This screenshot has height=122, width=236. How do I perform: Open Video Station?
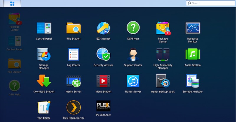click(x=103, y=81)
